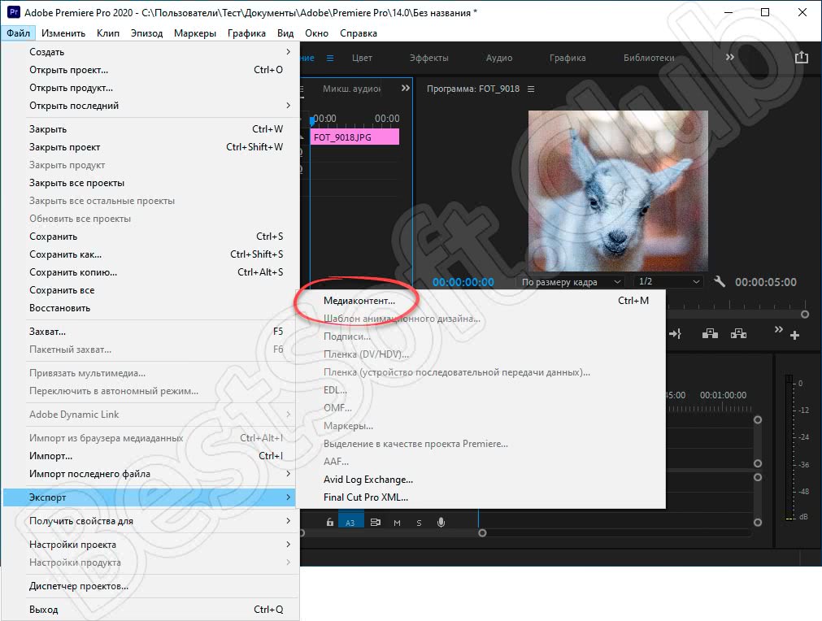Image resolution: width=822 pixels, height=621 pixels.
Task: Expand the workspace overflow chevrons
Action: [x=729, y=58]
